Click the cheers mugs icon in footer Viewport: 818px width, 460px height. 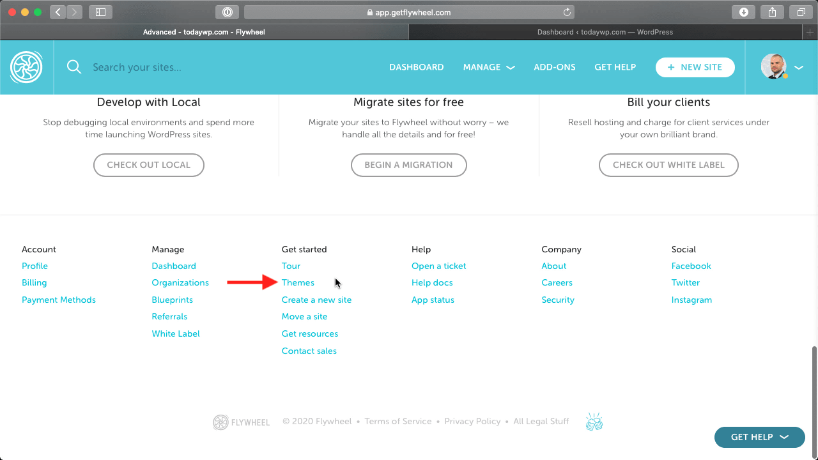pos(594,422)
